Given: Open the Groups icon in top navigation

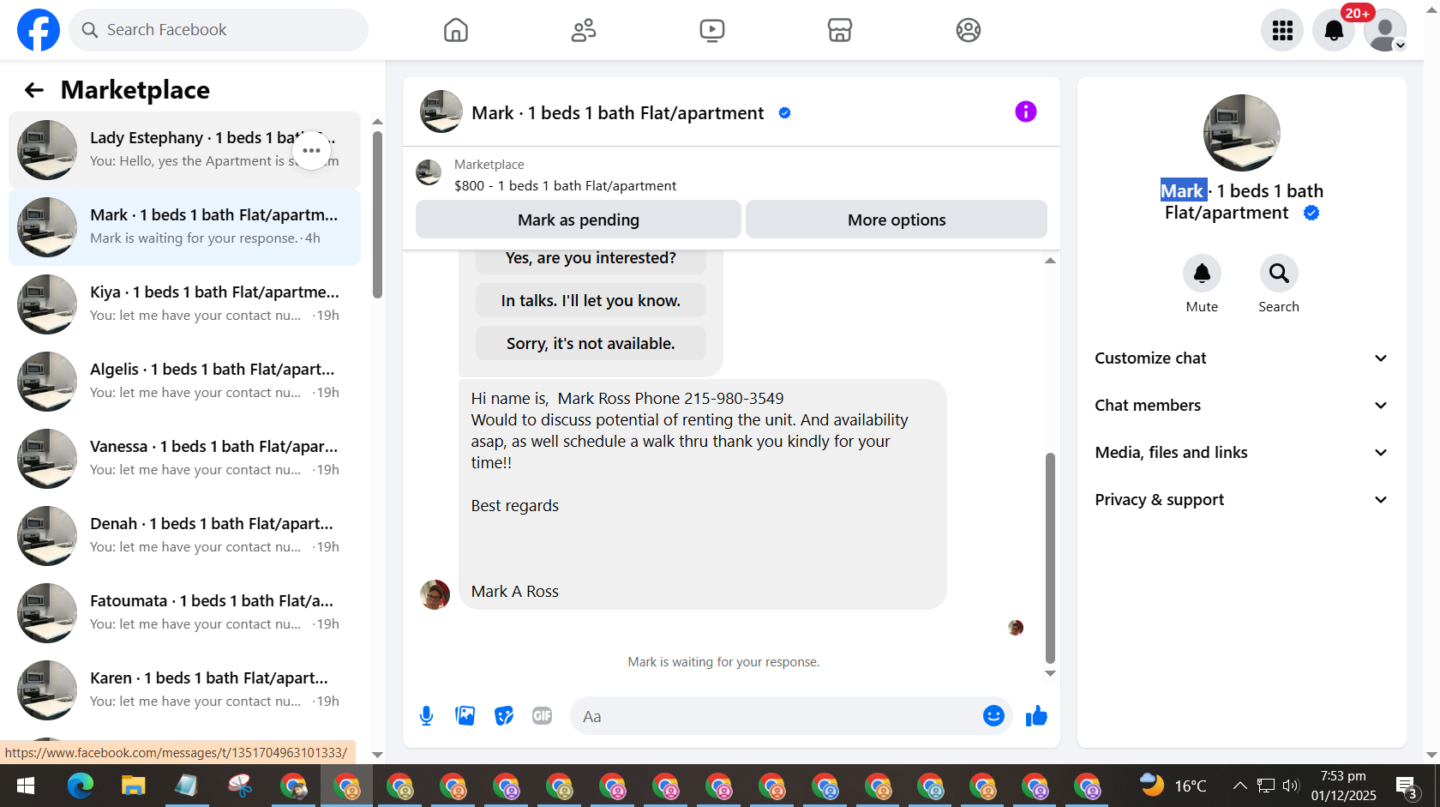Looking at the screenshot, I should pyautogui.click(x=969, y=30).
